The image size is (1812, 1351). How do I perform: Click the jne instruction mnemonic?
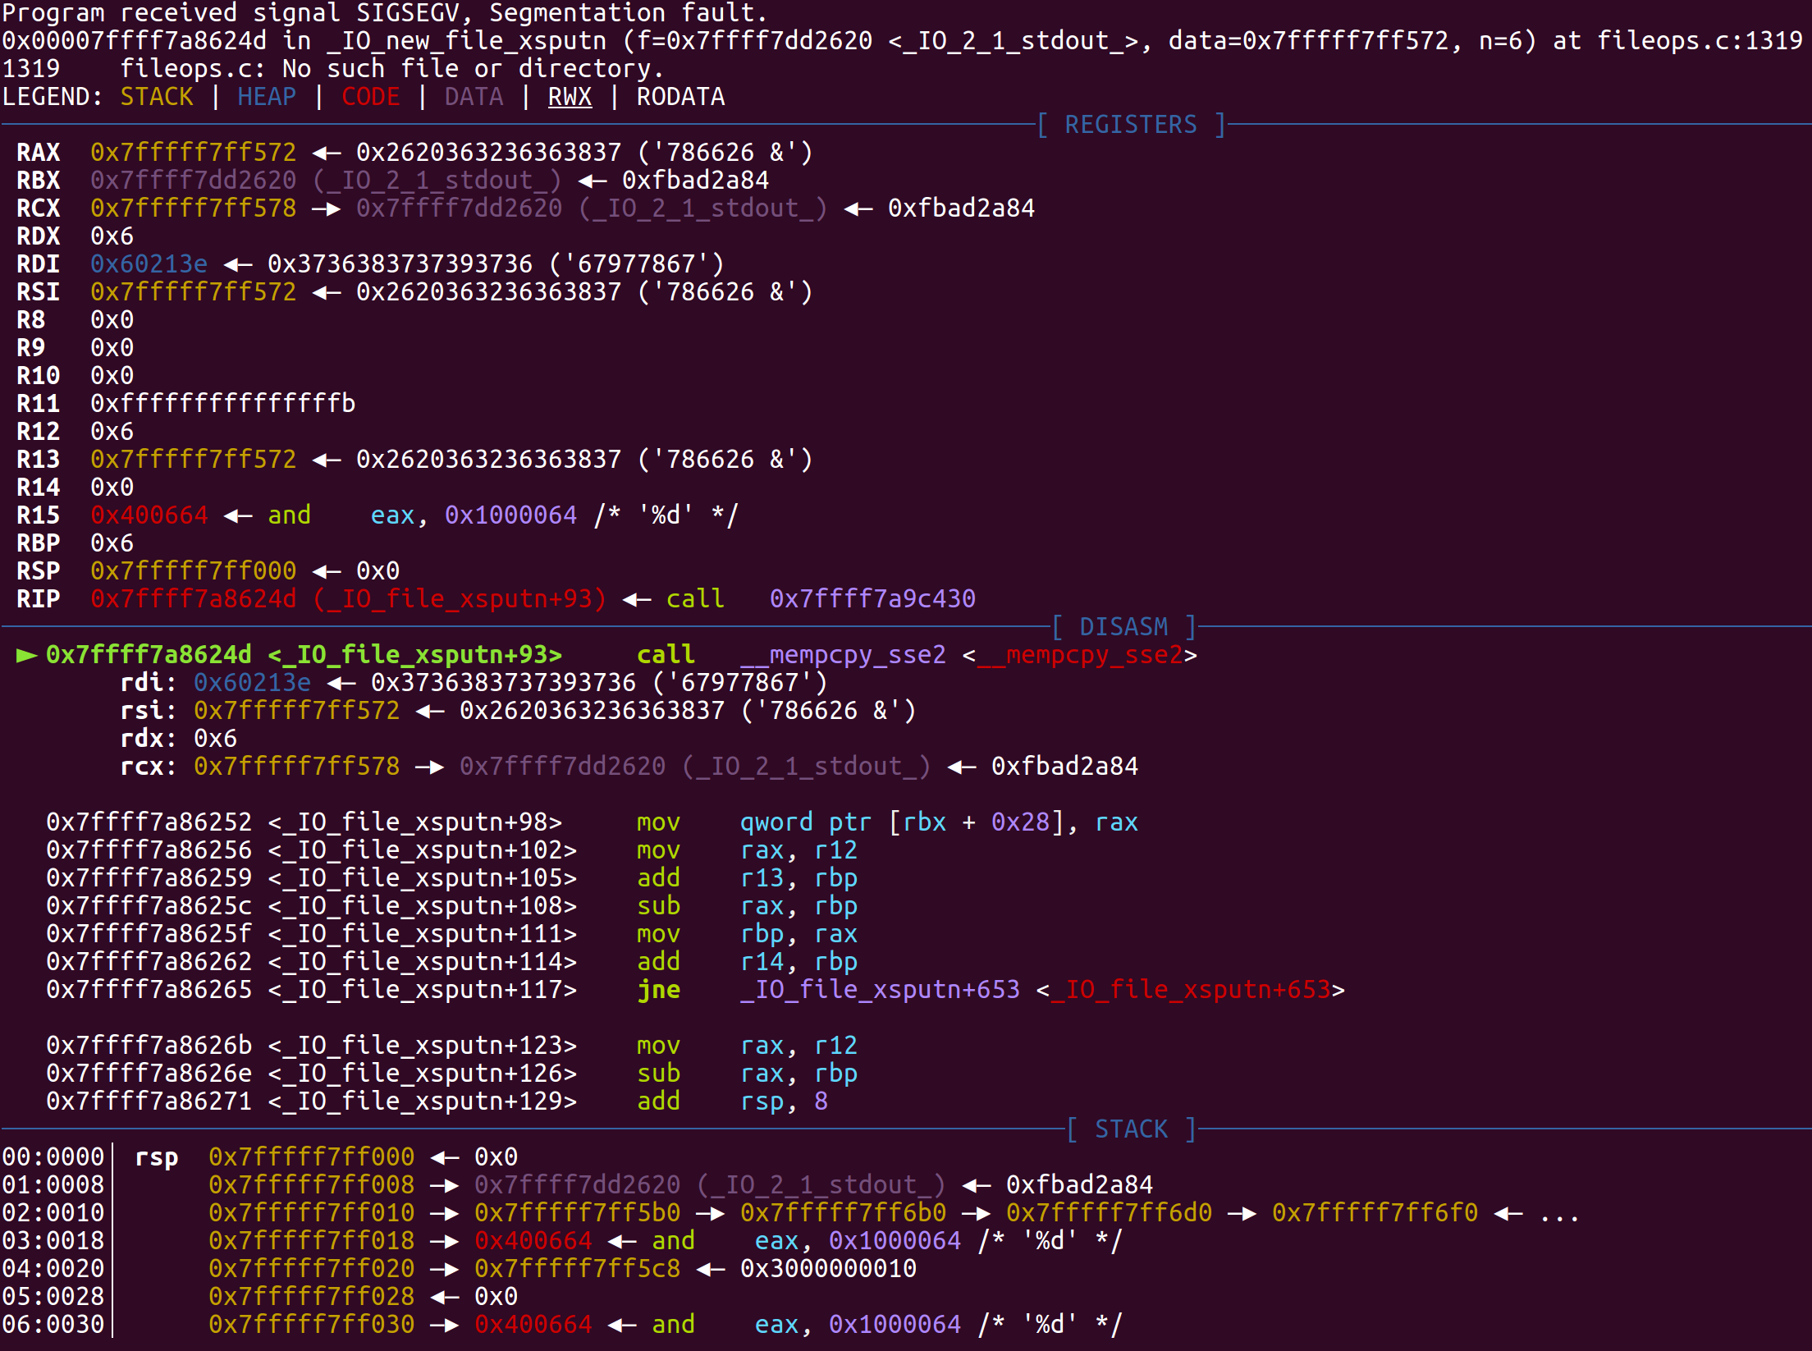coord(658,990)
